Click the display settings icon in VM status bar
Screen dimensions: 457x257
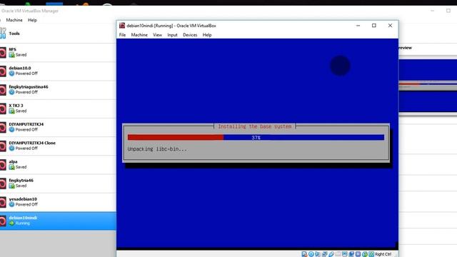point(345,254)
